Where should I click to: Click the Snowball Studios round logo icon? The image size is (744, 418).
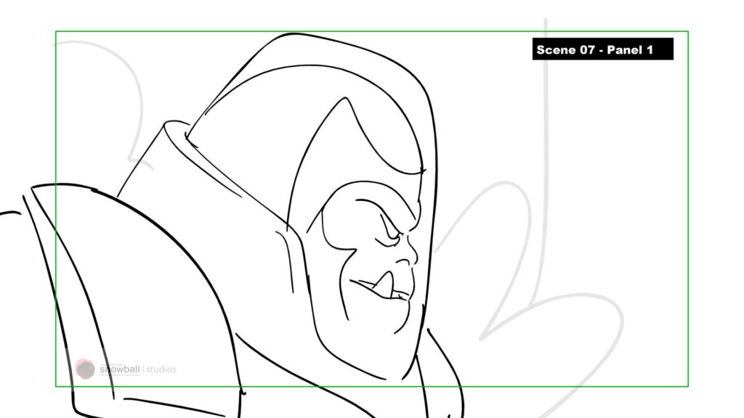86,368
